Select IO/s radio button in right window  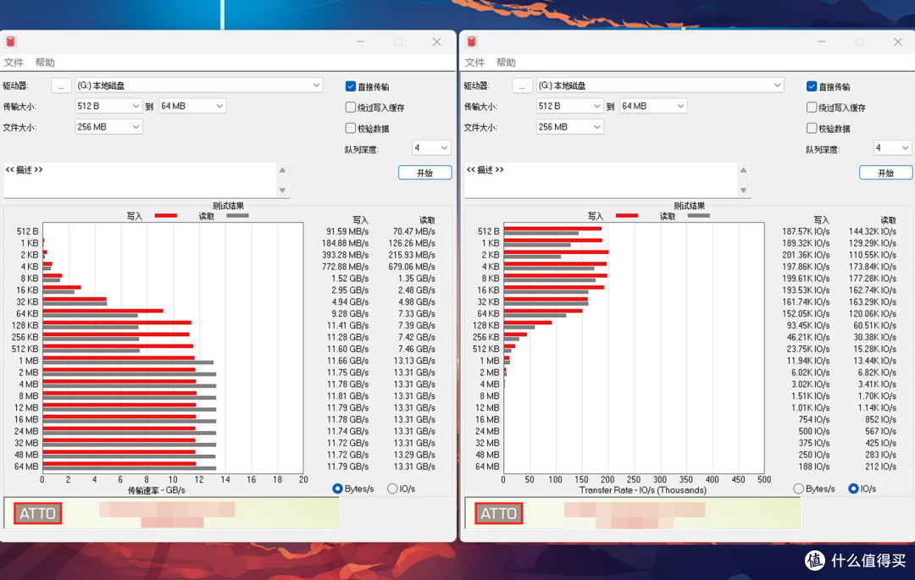[x=853, y=489]
